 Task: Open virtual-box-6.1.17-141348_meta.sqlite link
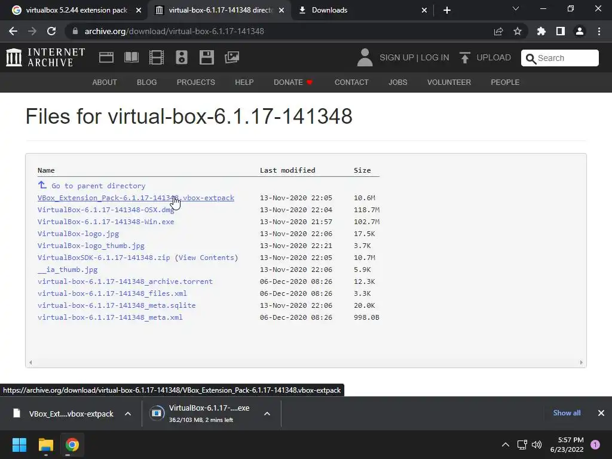click(x=117, y=305)
